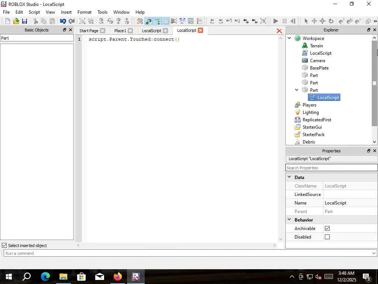Open the File menu

coord(6,12)
